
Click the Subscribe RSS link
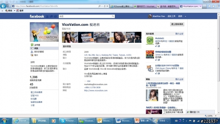(x=34, y=95)
